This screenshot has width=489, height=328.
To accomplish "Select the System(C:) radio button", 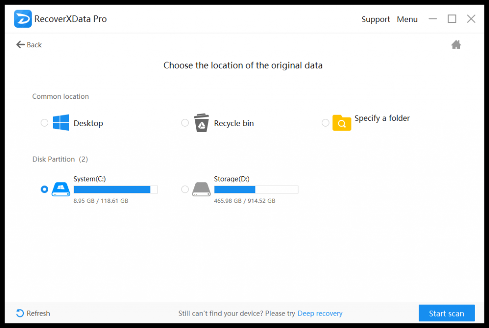I will tap(44, 189).
